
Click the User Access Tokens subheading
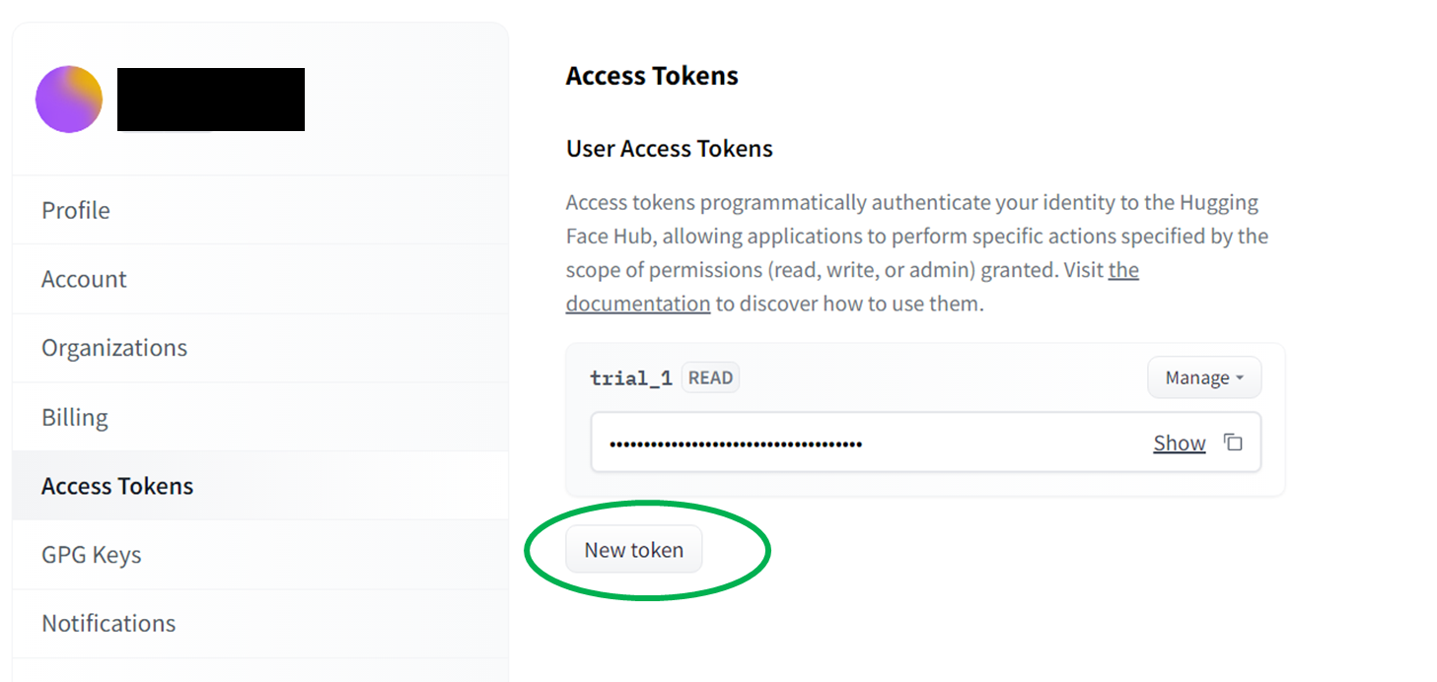[670, 149]
